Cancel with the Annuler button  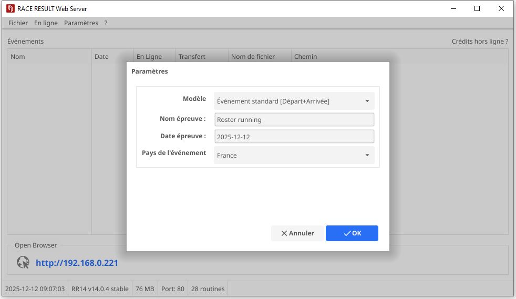point(297,233)
